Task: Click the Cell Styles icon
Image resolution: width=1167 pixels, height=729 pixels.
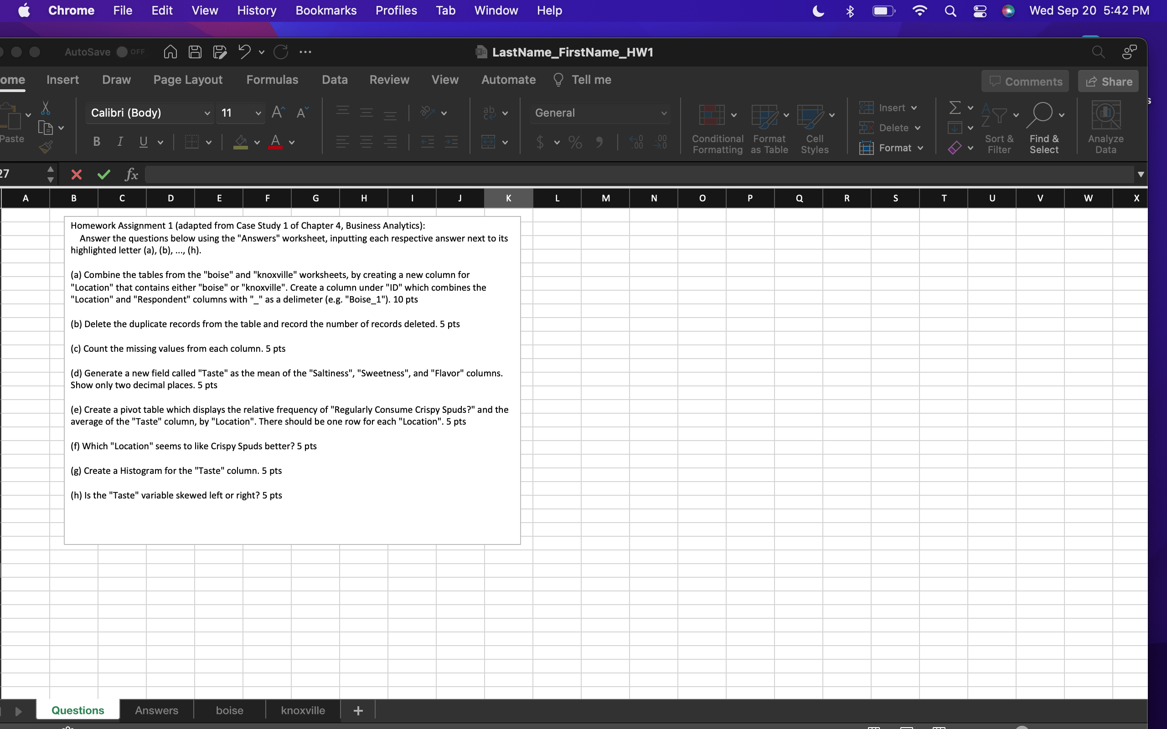Action: (x=810, y=116)
